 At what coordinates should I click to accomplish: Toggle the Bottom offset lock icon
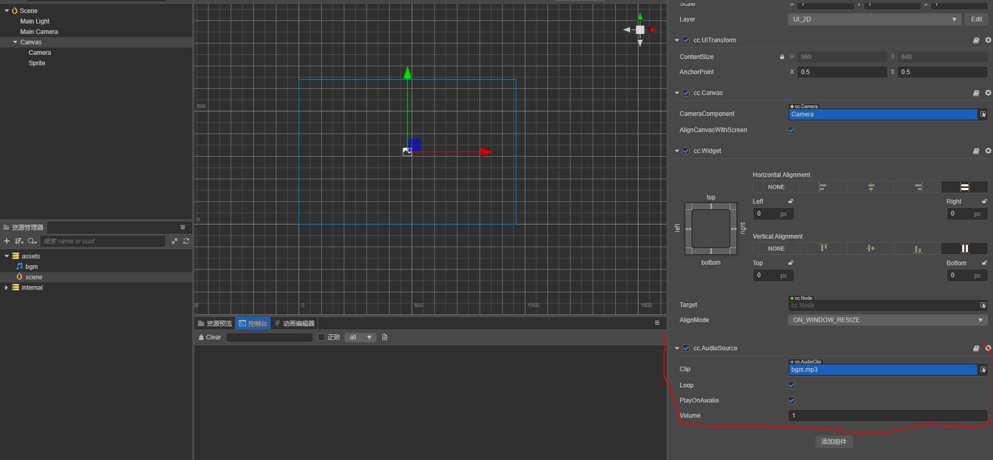tap(985, 263)
